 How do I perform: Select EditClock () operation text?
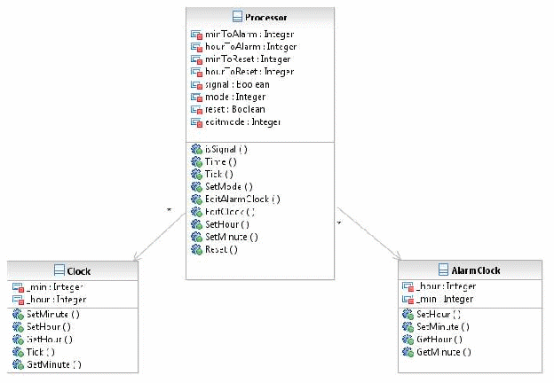(230, 212)
